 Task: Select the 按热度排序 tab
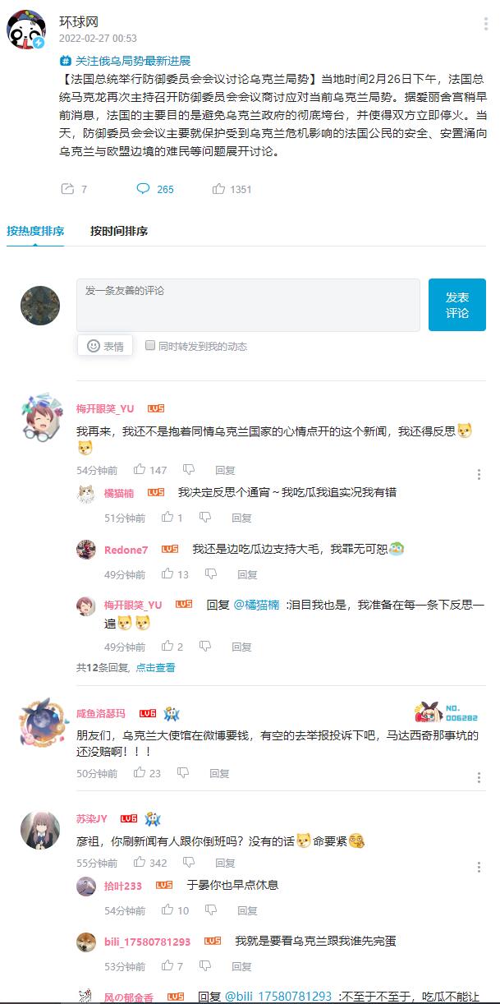pos(35,231)
